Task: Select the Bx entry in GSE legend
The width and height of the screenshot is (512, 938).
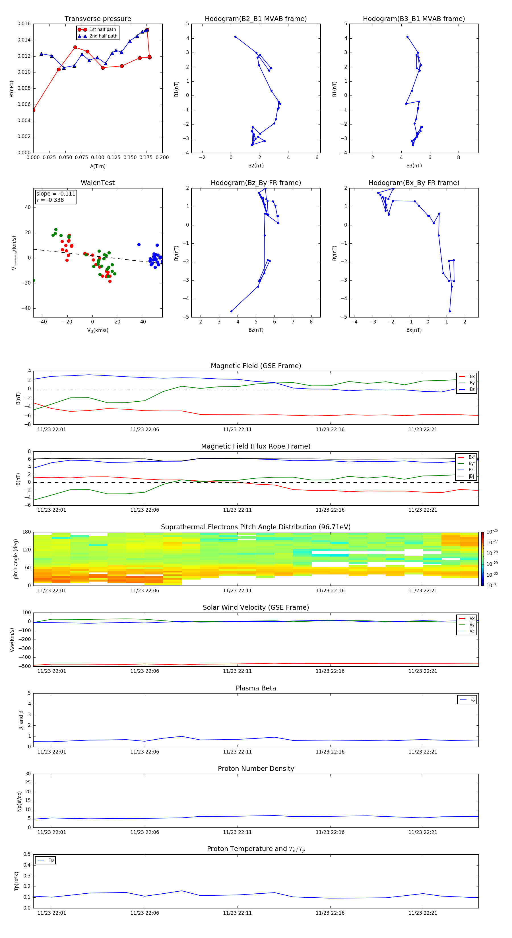Action: coord(467,377)
